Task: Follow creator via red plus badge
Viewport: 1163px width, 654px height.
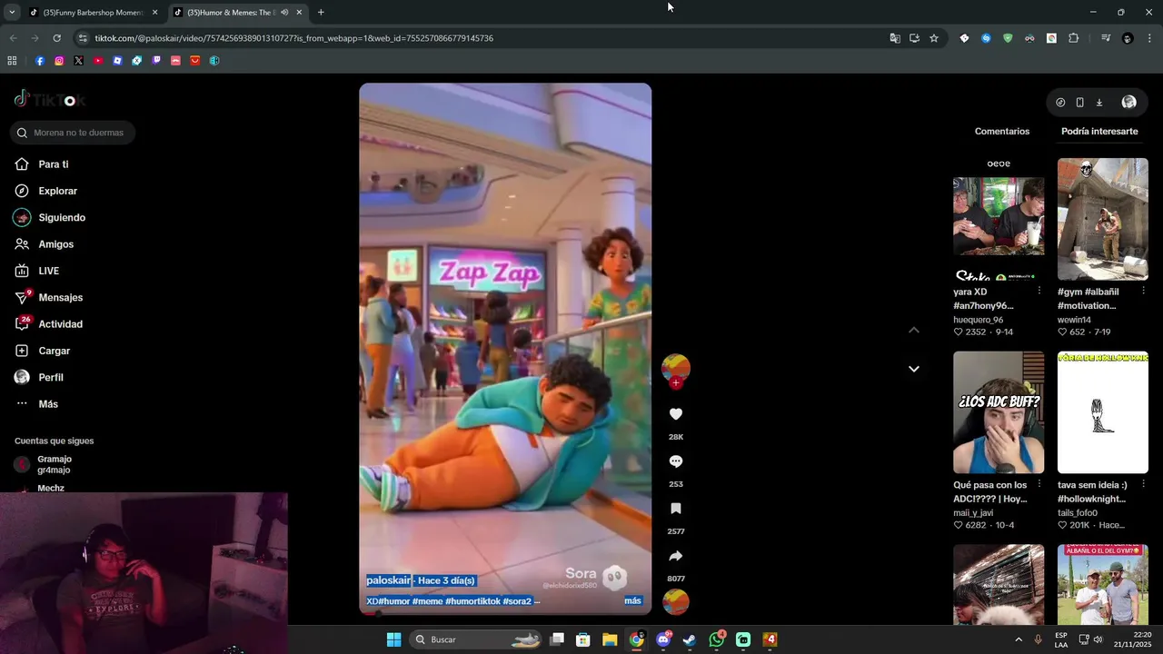Action: tap(675, 383)
